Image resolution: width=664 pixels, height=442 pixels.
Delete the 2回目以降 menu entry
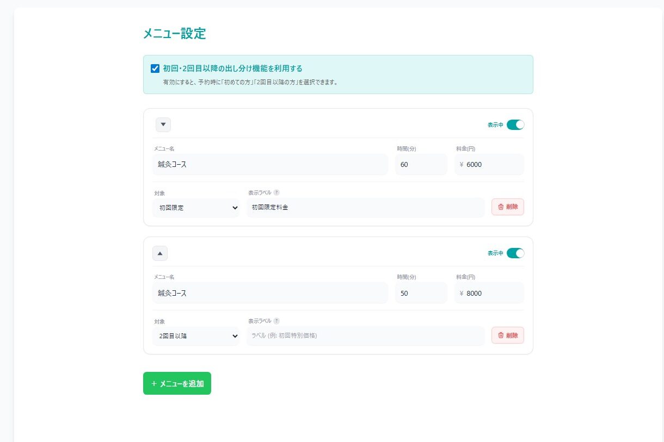tap(507, 335)
